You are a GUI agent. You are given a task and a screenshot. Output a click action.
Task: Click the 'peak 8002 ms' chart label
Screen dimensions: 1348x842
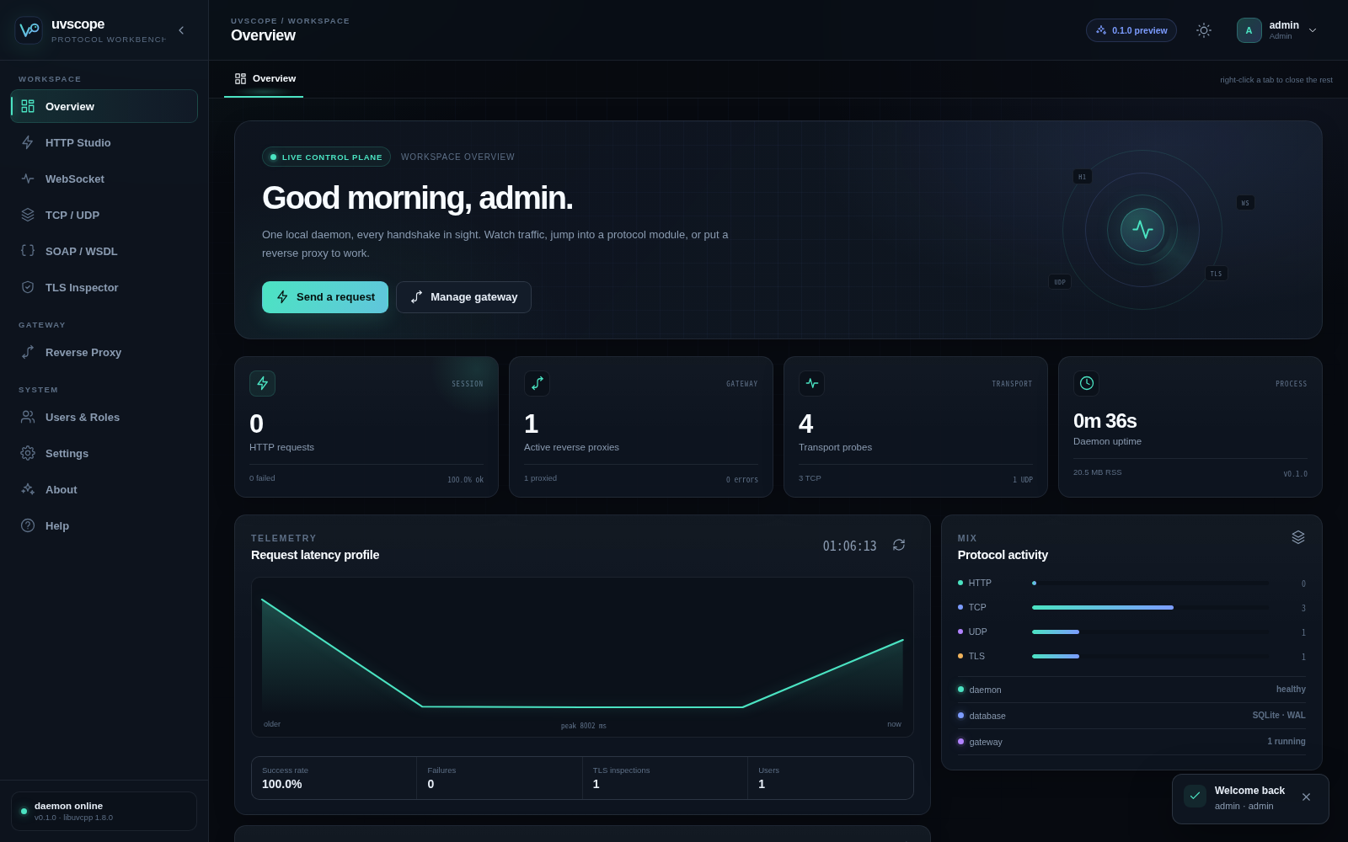point(583,726)
